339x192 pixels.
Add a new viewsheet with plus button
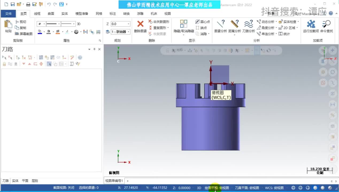128,181
